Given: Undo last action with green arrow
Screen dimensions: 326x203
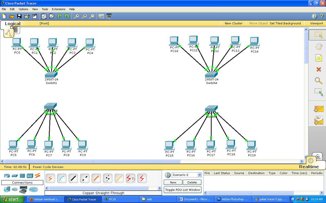Looking at the screenshot, I should pyautogui.click(x=59, y=16).
